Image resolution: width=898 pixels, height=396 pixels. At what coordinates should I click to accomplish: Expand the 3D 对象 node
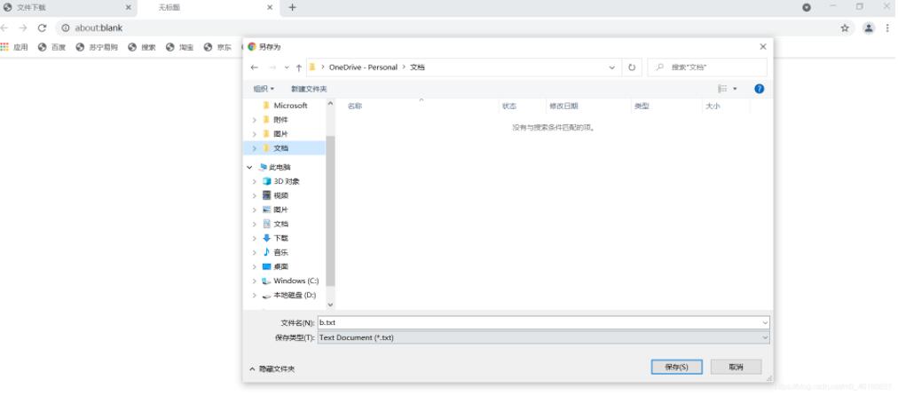pyautogui.click(x=255, y=182)
